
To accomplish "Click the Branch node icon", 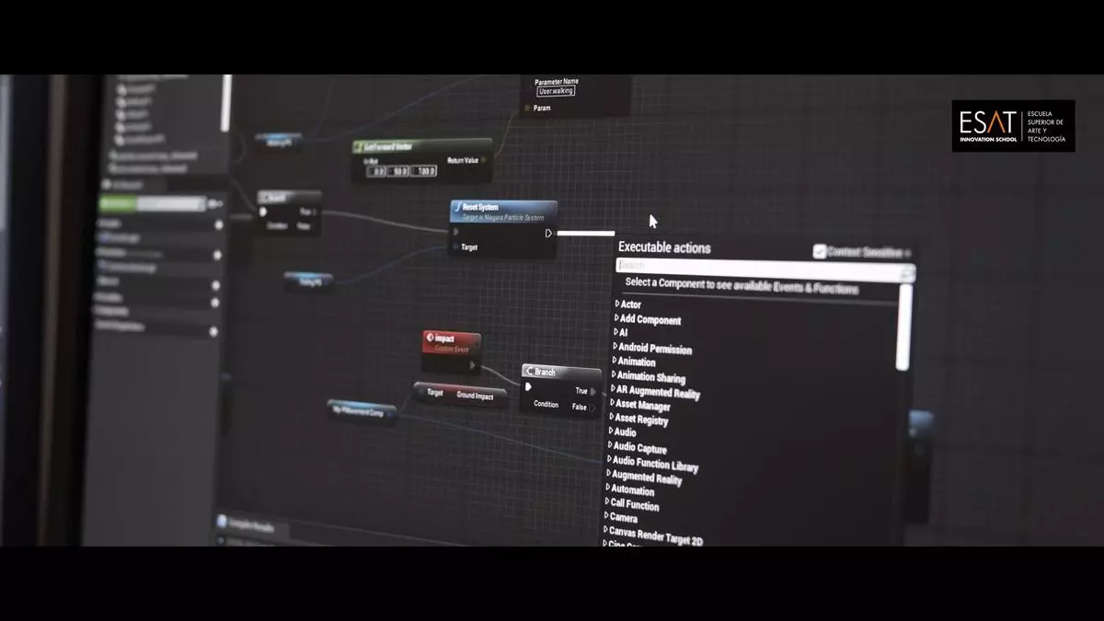I will (x=529, y=371).
